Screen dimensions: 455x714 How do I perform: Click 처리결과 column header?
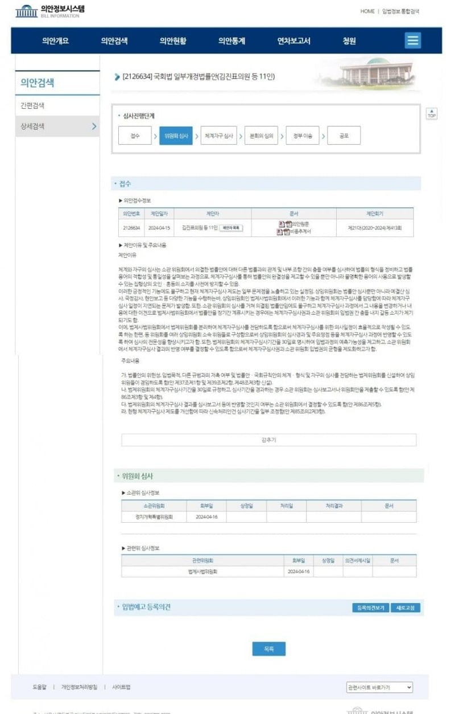click(x=333, y=506)
